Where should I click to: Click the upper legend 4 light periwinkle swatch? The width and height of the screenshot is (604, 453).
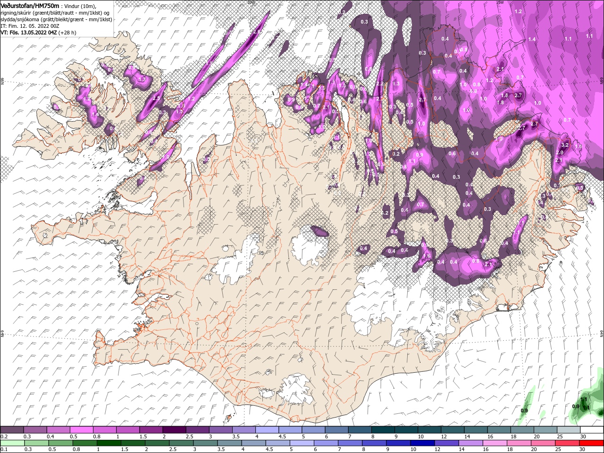[266, 430]
